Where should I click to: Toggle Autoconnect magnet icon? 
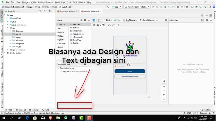98,25
